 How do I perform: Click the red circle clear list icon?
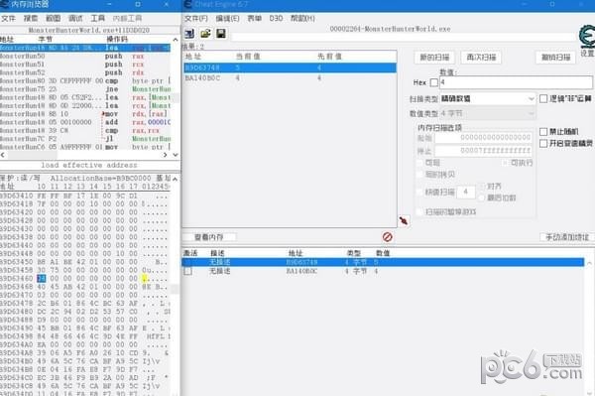point(387,237)
